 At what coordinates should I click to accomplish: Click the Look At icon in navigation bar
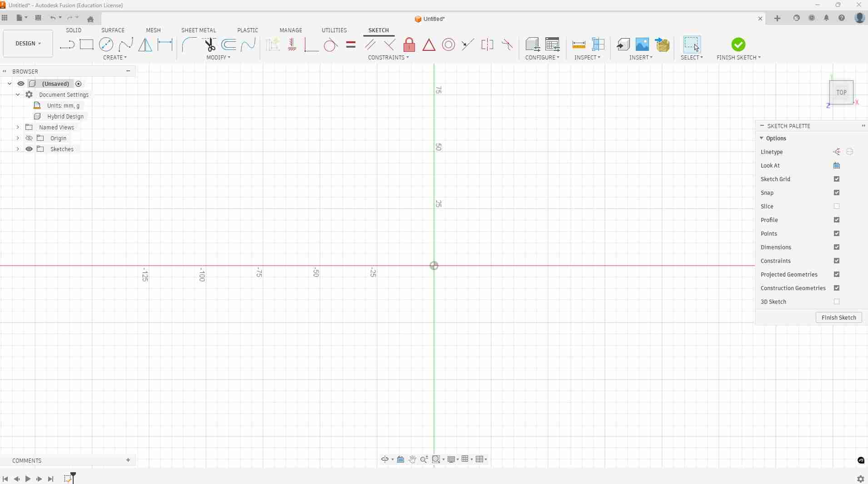click(400, 459)
